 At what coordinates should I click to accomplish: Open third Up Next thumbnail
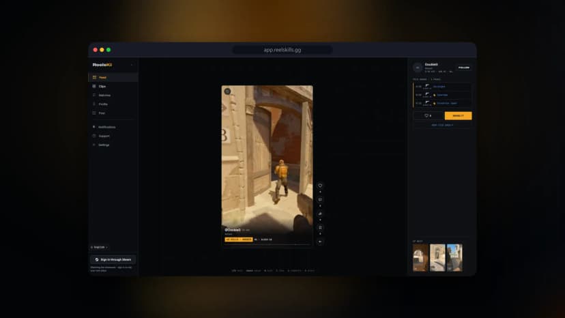coord(454,258)
